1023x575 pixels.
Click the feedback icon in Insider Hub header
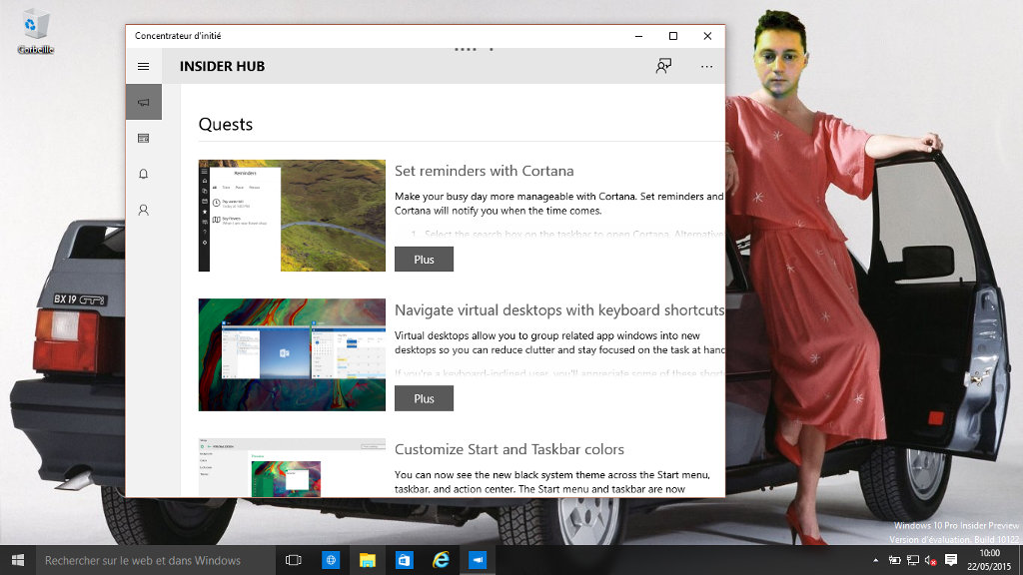pyautogui.click(x=663, y=66)
